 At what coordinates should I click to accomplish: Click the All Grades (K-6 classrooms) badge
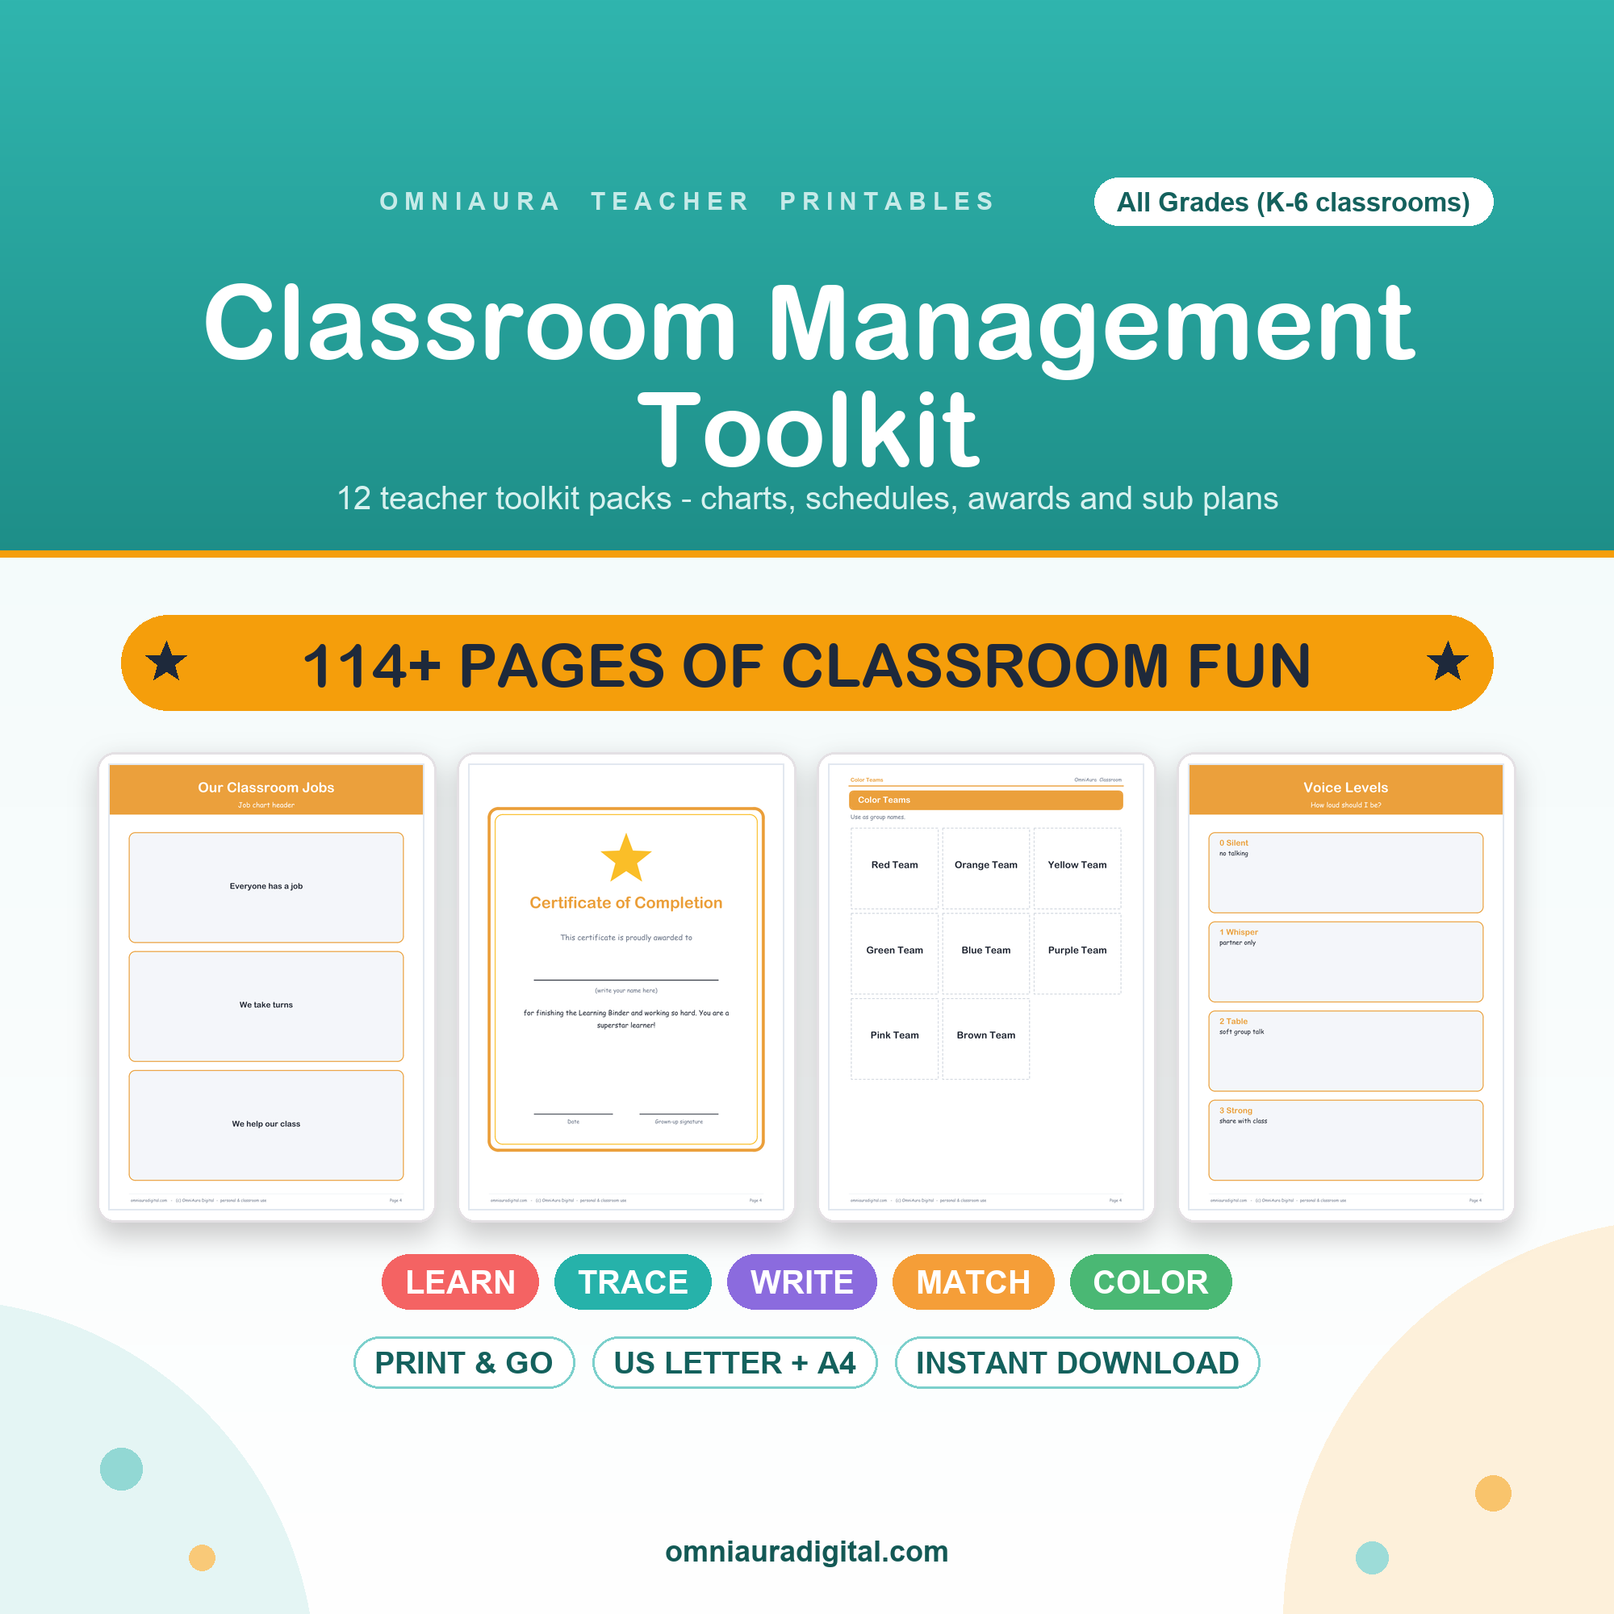click(x=1293, y=201)
